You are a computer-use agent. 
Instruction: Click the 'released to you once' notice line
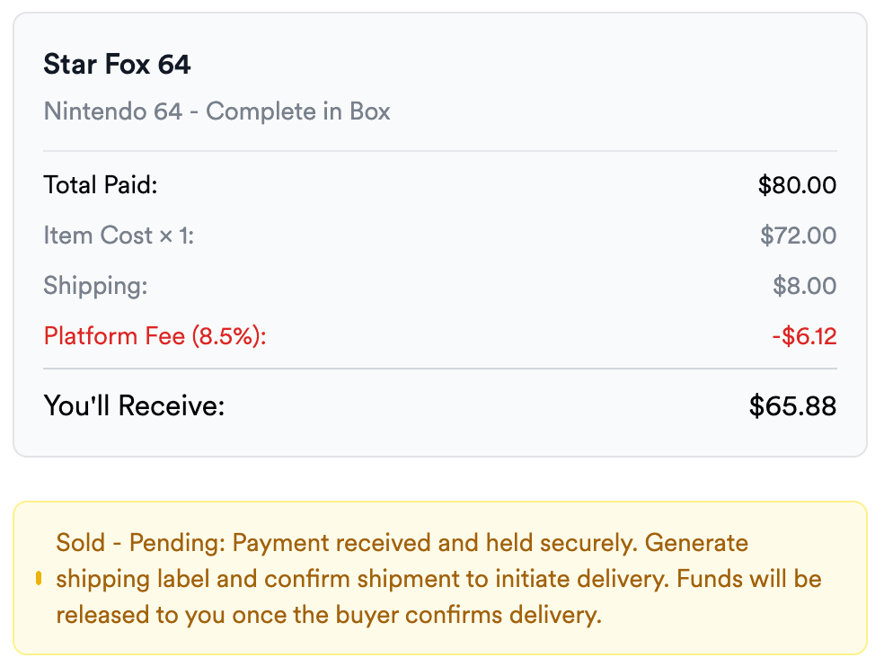click(328, 615)
